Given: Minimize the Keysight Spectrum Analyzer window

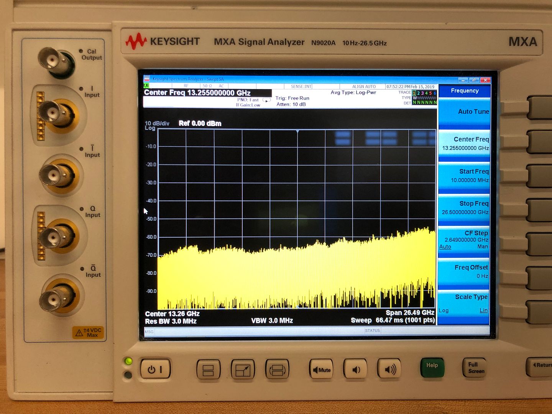Looking at the screenshot, I should pos(463,80).
